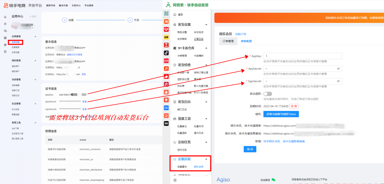Click the 首页 home icon in Agiso menu
This screenshot has width=384, height=184.
coord(175,14)
